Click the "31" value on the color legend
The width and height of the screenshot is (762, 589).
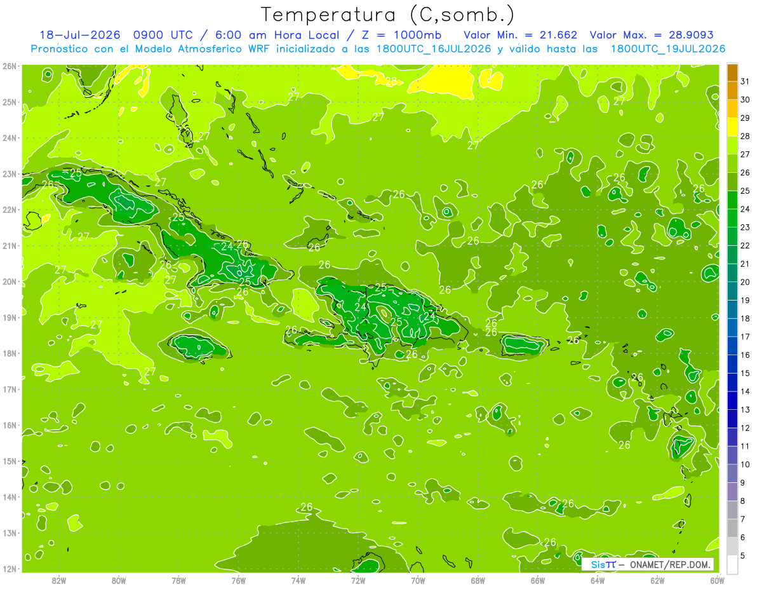pos(745,82)
